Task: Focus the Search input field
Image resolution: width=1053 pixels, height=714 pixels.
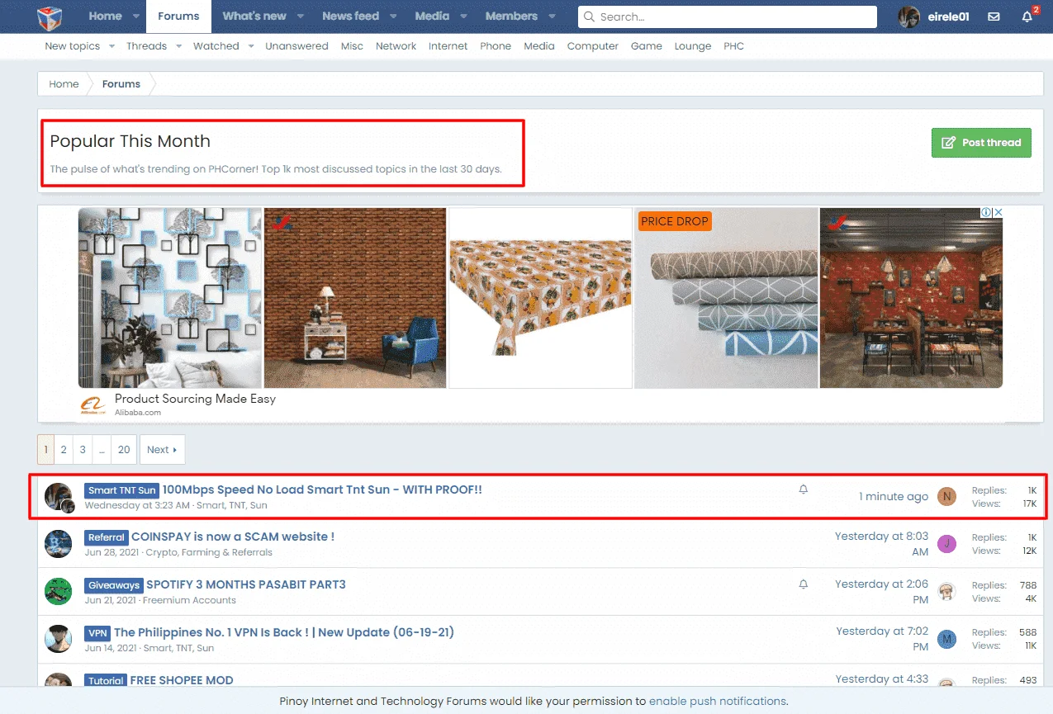Action: (728, 17)
